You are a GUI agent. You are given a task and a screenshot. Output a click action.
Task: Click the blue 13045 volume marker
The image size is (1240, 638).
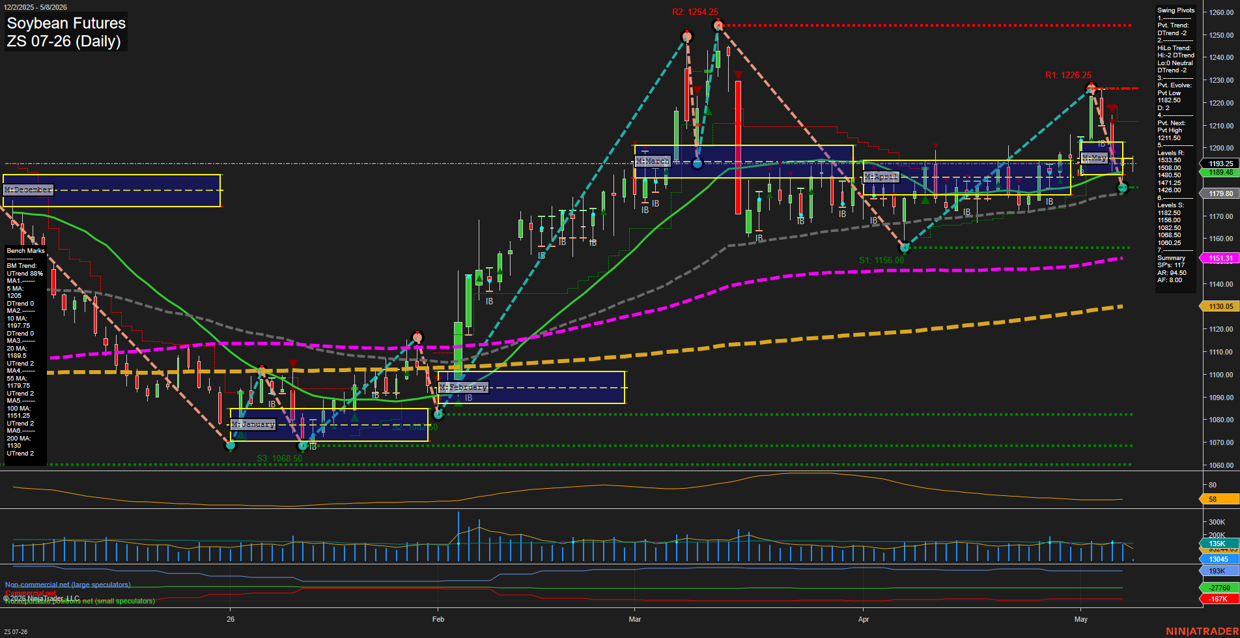click(1220, 559)
